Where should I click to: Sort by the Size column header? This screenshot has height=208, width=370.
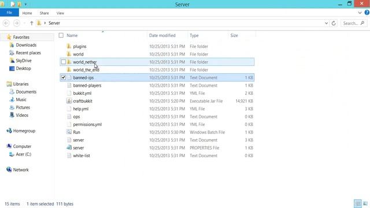point(234,35)
